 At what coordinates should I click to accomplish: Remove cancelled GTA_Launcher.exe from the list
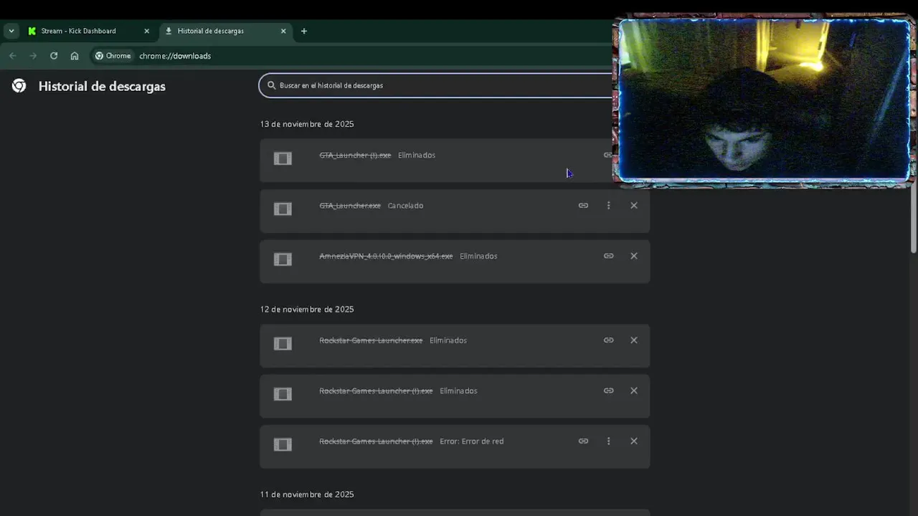click(634, 206)
